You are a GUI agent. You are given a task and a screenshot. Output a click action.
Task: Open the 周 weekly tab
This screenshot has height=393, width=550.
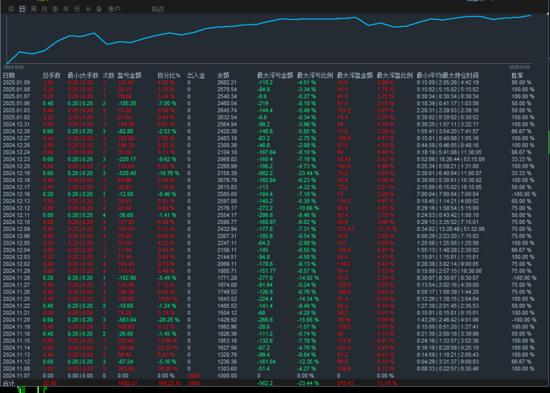tap(33, 10)
